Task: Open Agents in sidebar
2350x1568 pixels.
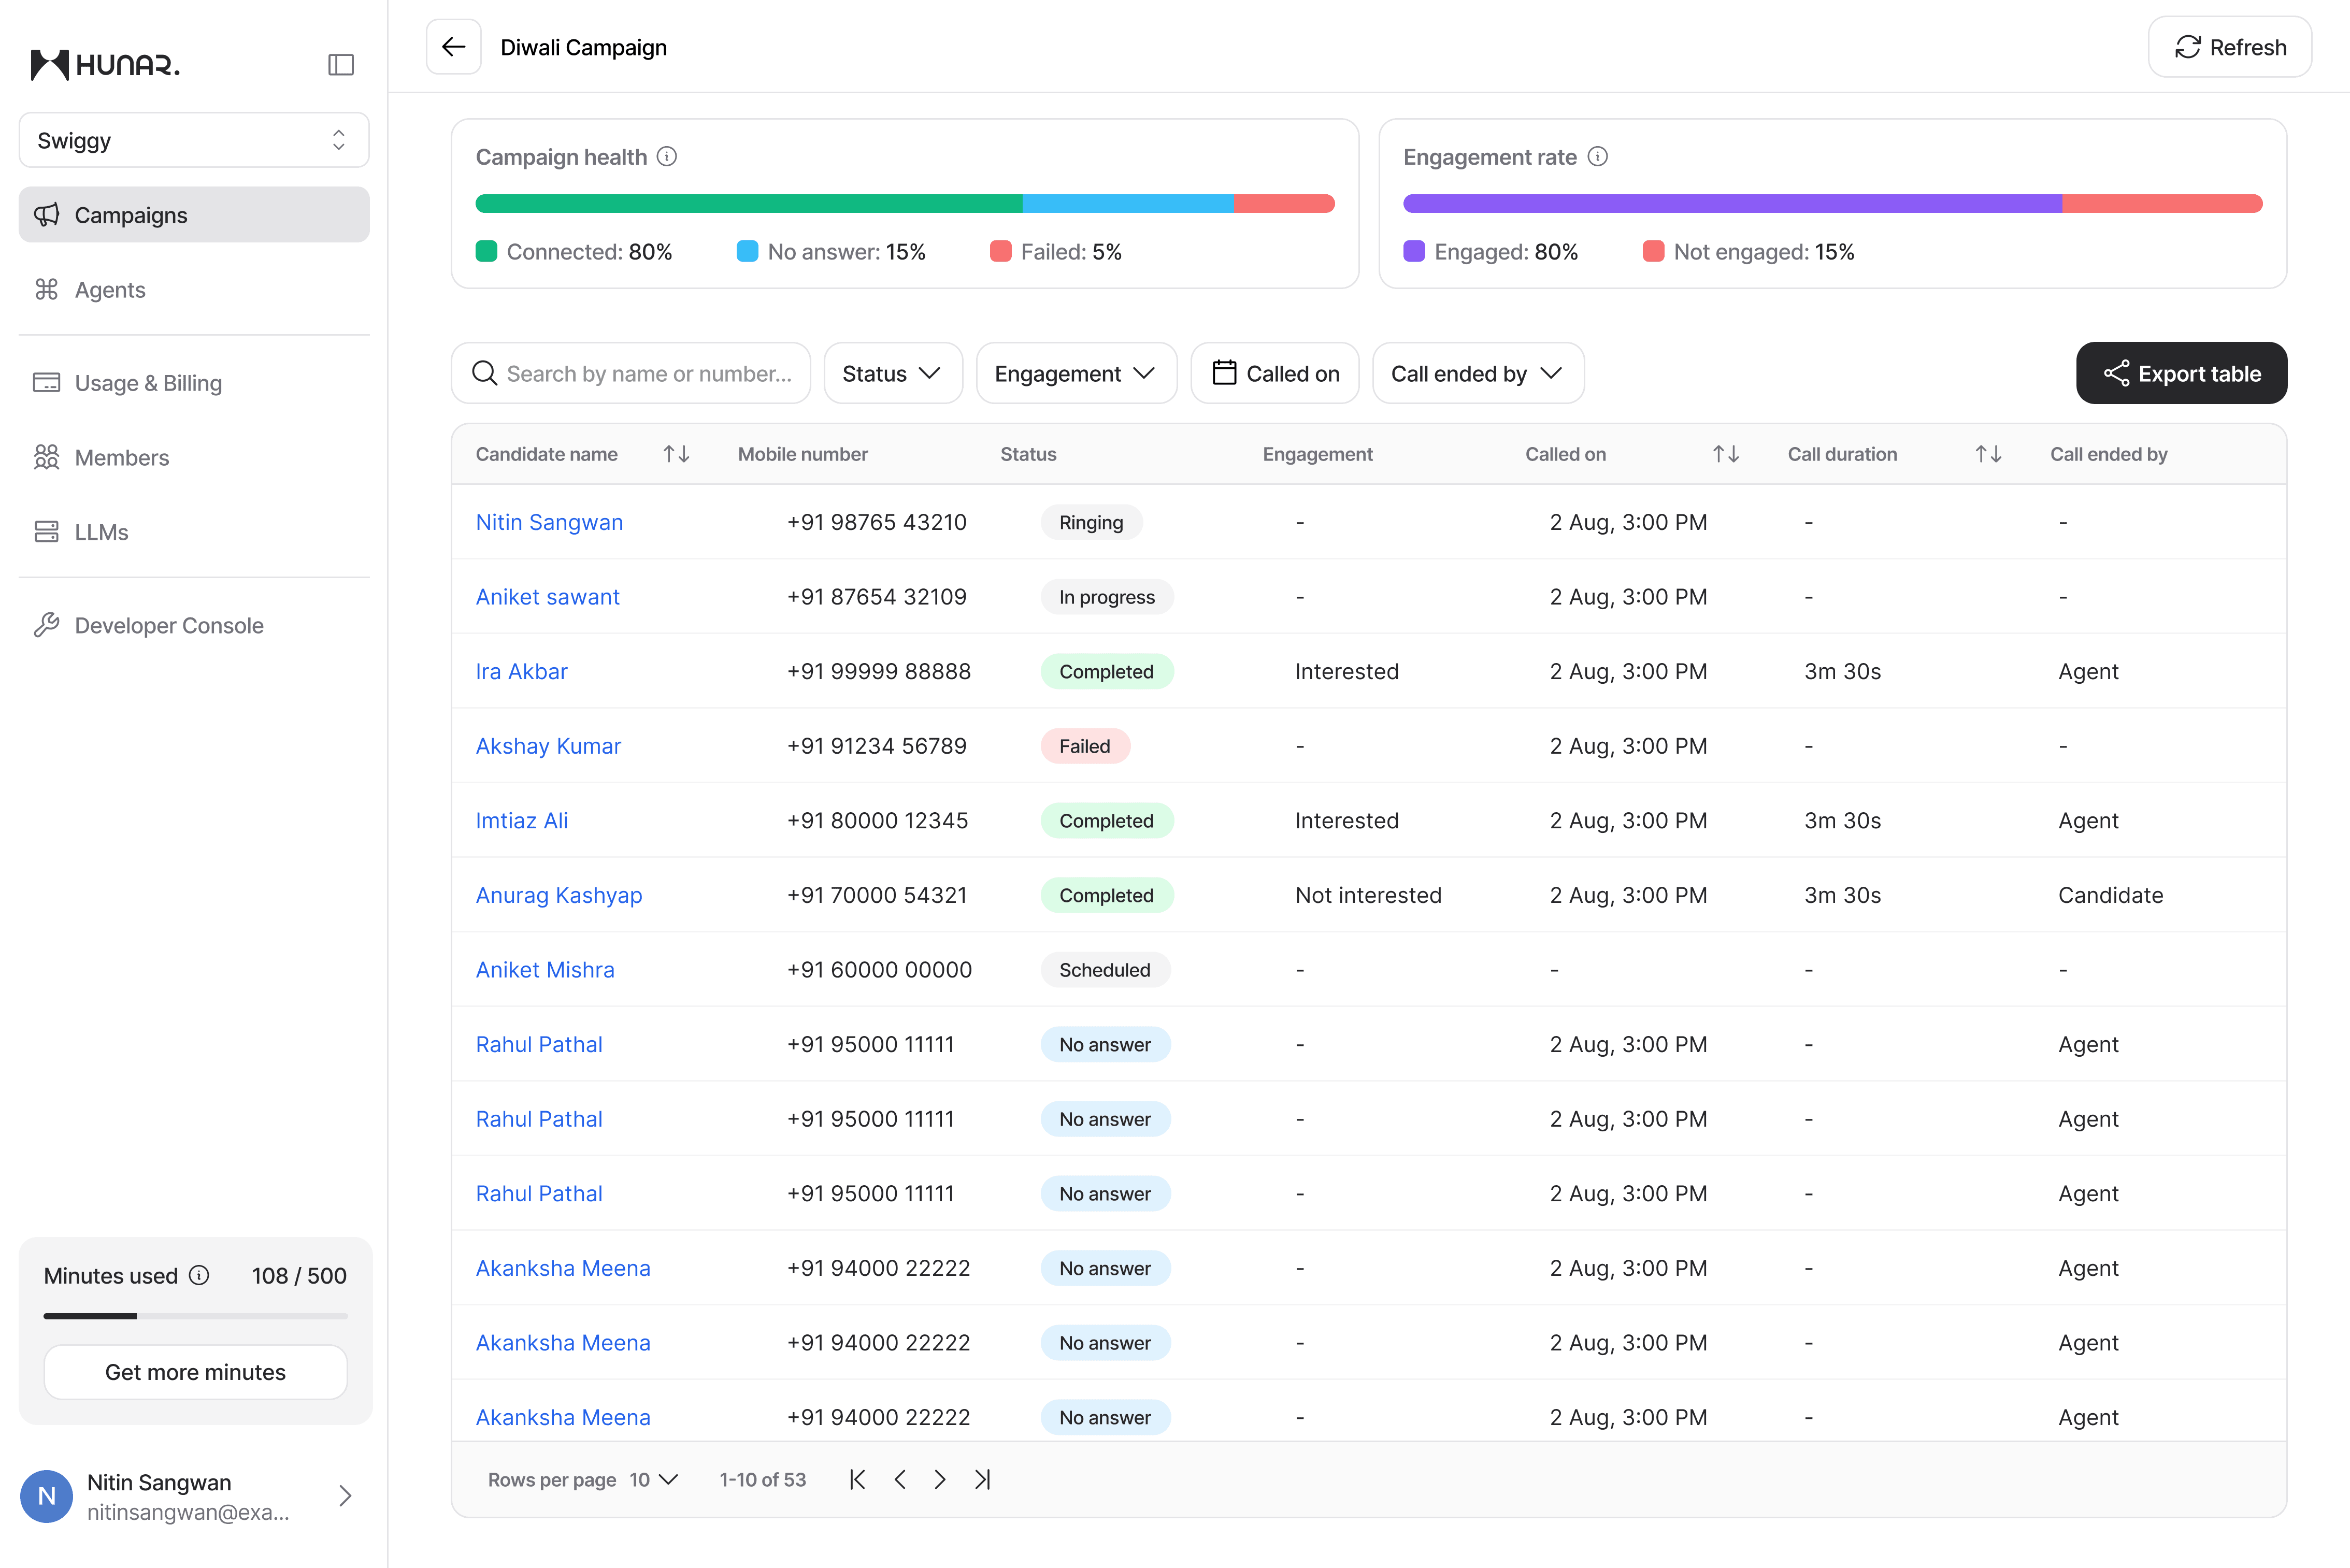Action: click(110, 289)
